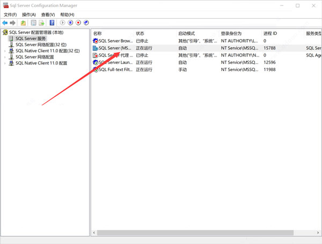Viewport: 322px width, 244px height.
Task: Click the SQL Server 服务 tree node icon
Action: tap(11, 39)
